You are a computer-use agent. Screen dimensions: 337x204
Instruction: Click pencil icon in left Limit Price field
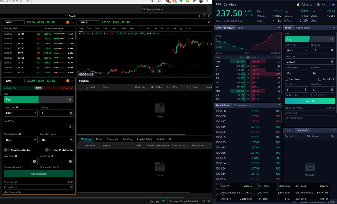tap(70, 126)
